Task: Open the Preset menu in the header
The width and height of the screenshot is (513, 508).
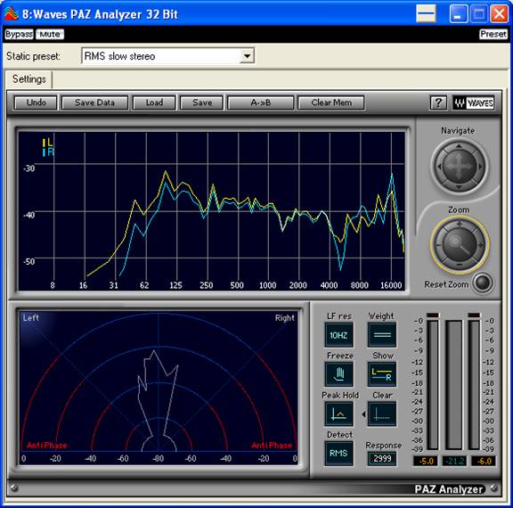Action: coord(493,34)
